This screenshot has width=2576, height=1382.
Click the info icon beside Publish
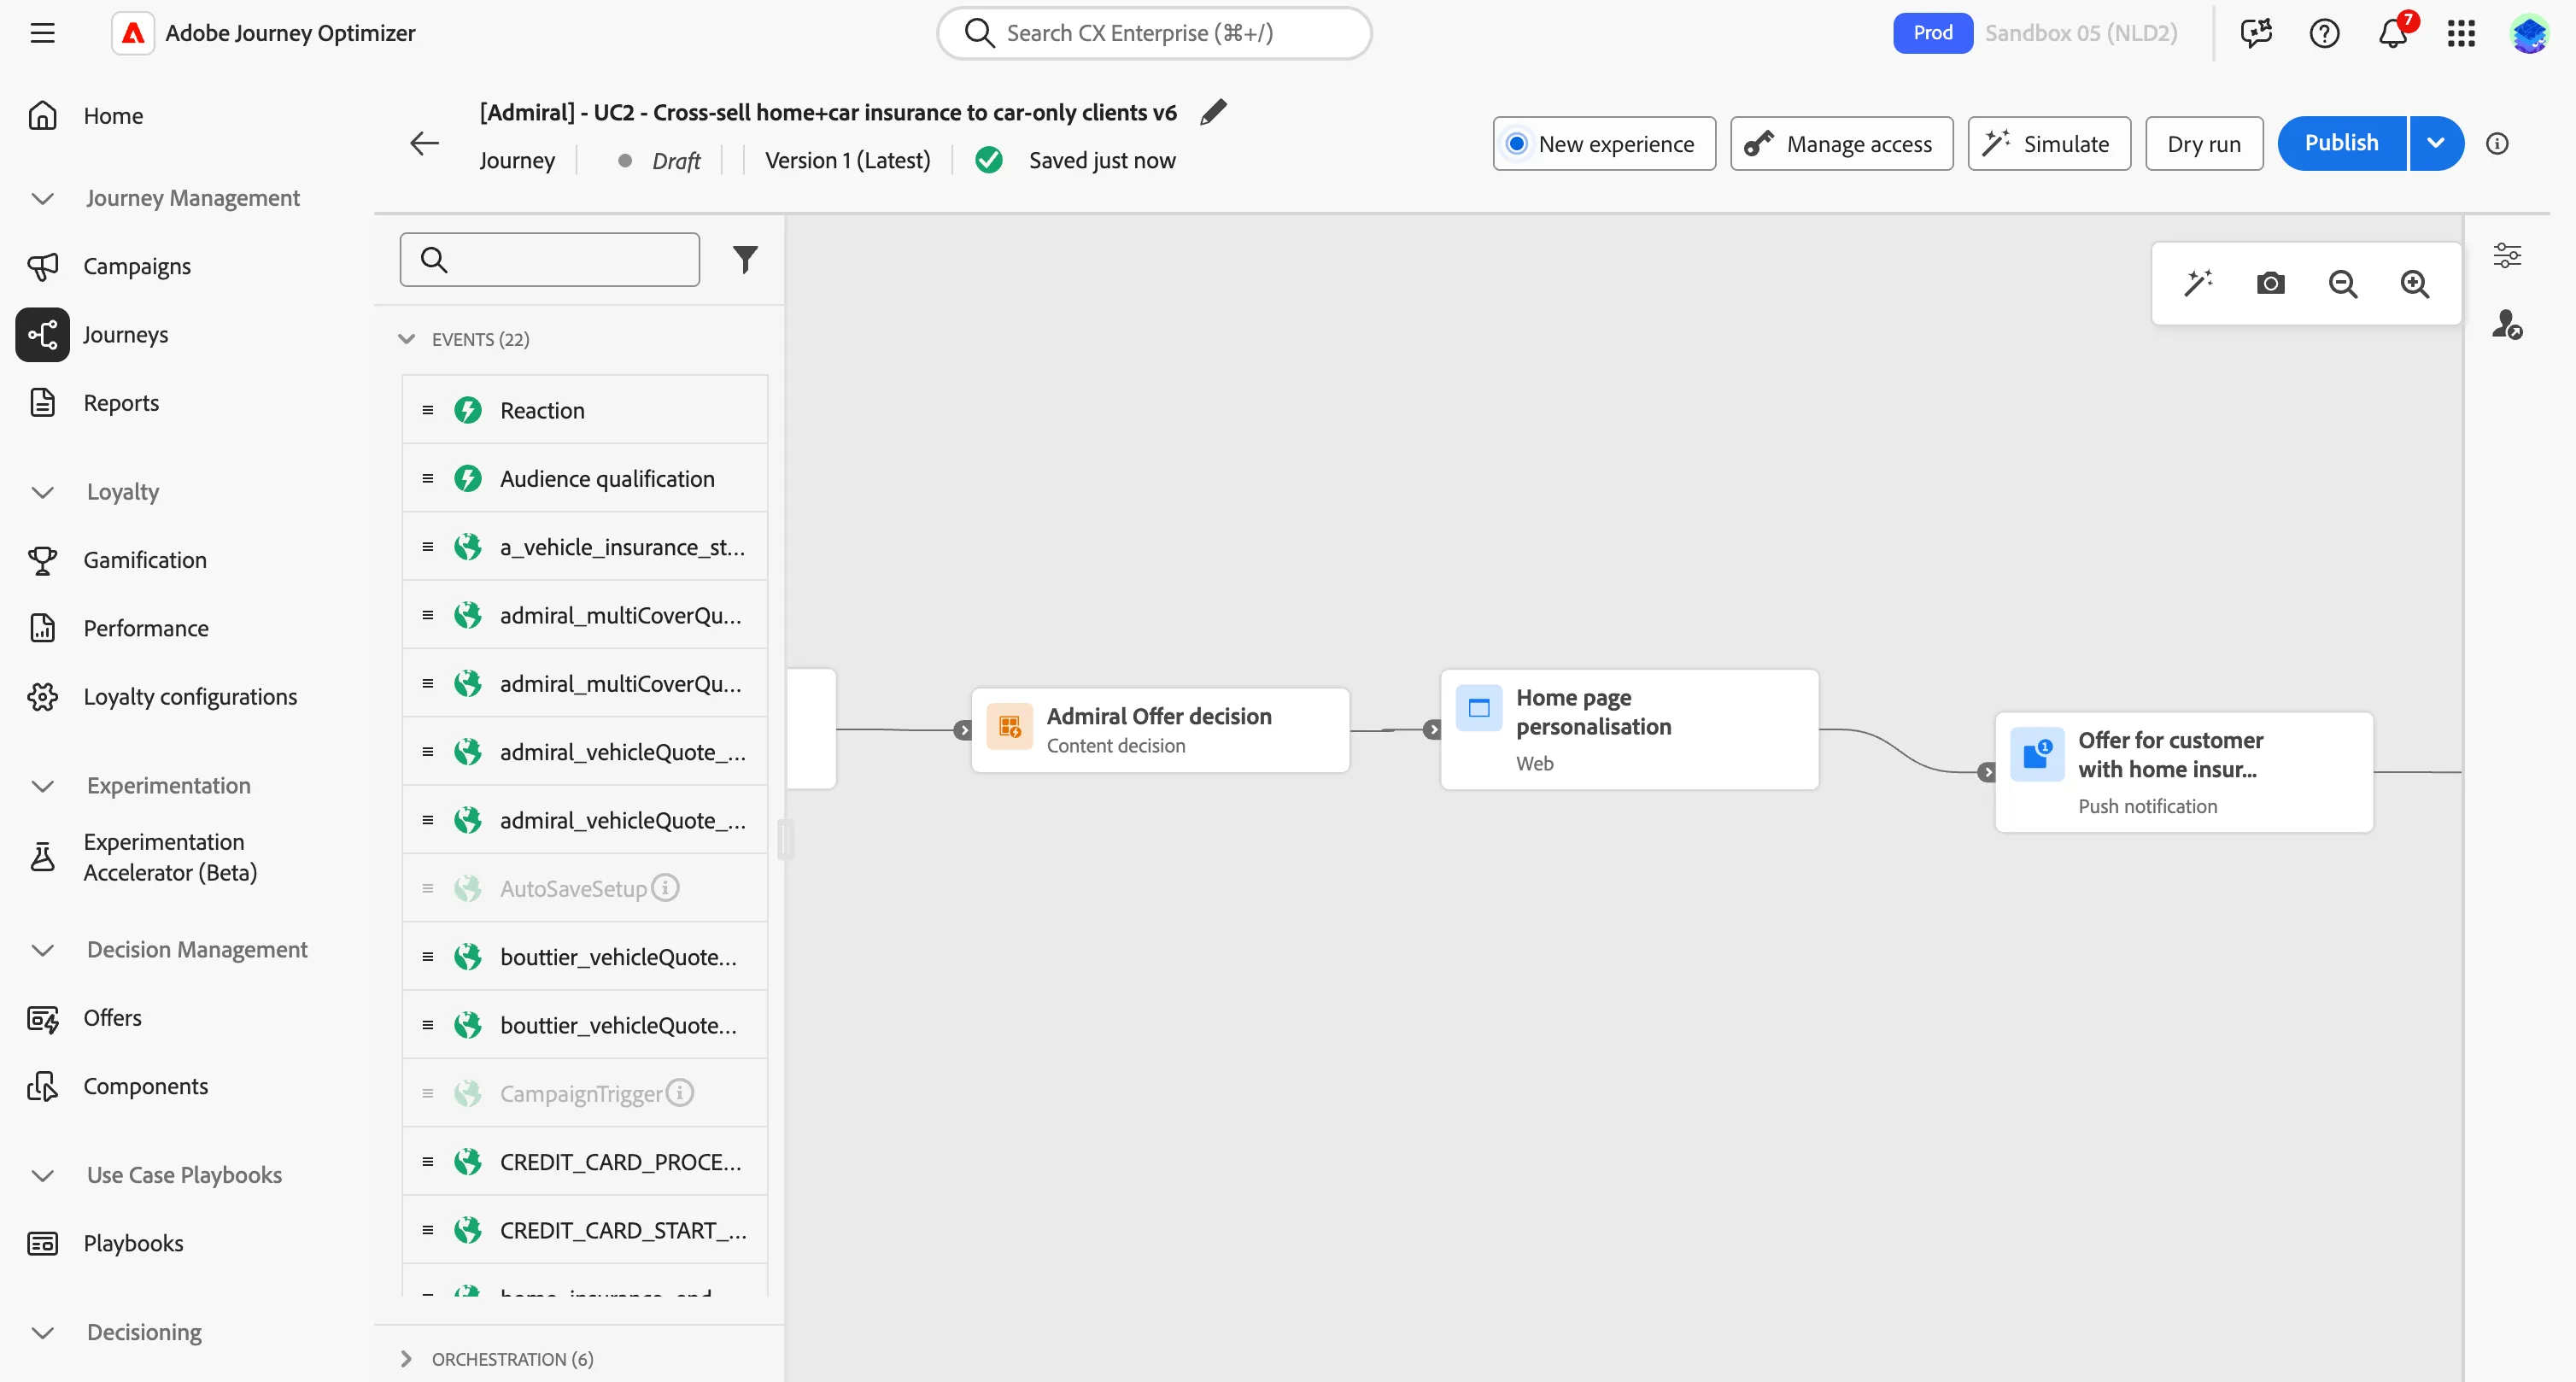click(x=2497, y=143)
